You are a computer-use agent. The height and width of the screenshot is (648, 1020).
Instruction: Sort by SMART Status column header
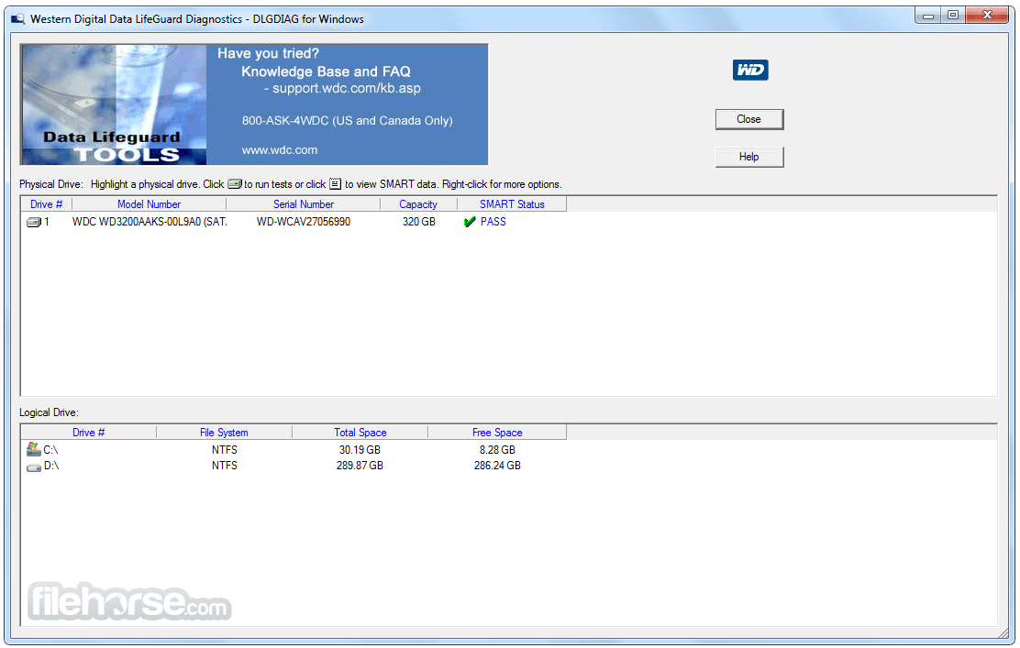[512, 204]
